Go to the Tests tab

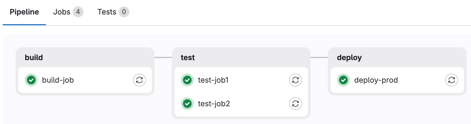(x=107, y=12)
